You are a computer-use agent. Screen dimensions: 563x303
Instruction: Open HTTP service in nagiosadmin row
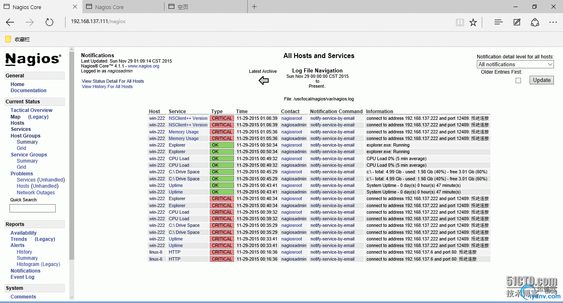pyautogui.click(x=175, y=259)
